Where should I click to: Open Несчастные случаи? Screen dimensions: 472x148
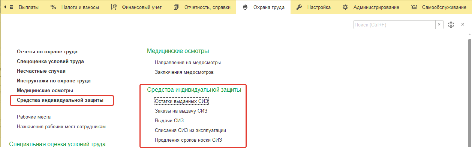[41, 71]
